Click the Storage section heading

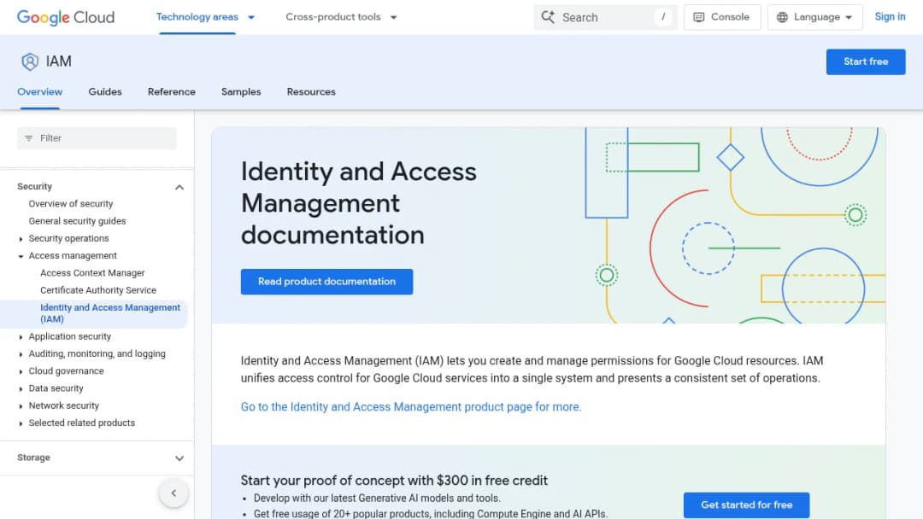pos(33,458)
